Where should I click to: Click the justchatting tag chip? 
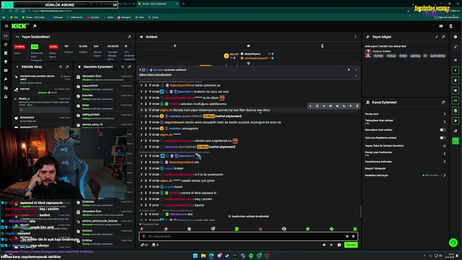click(x=437, y=56)
